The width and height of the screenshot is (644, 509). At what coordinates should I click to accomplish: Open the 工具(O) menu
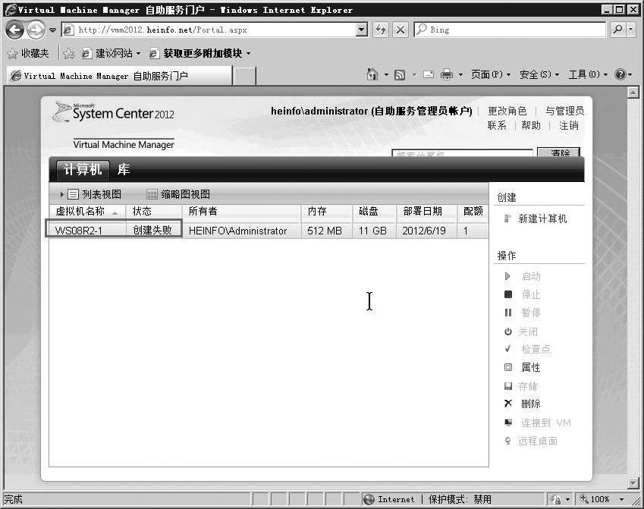[x=588, y=75]
